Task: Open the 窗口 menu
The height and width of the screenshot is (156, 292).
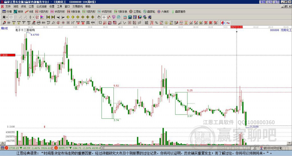Action: 67,7
